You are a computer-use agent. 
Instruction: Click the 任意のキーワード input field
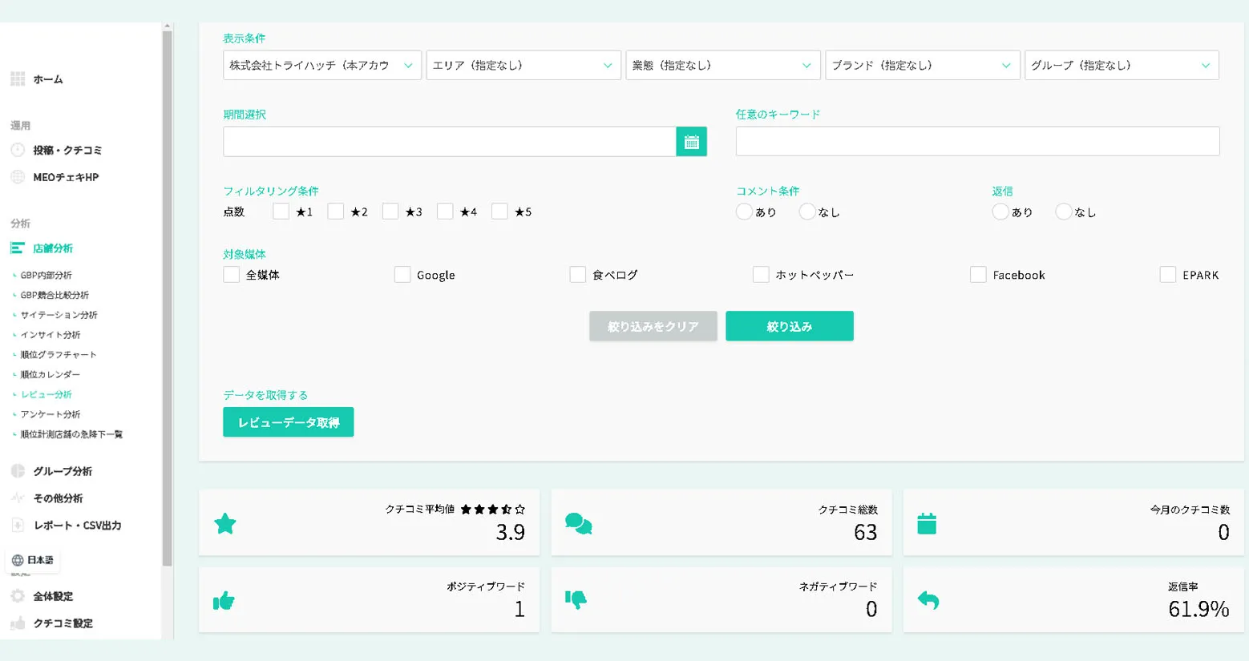977,142
